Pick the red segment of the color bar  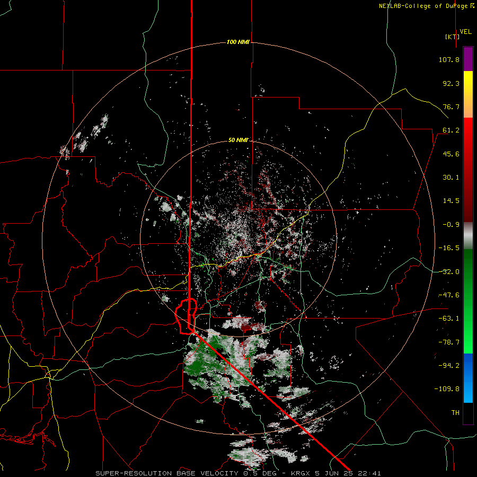click(x=468, y=170)
